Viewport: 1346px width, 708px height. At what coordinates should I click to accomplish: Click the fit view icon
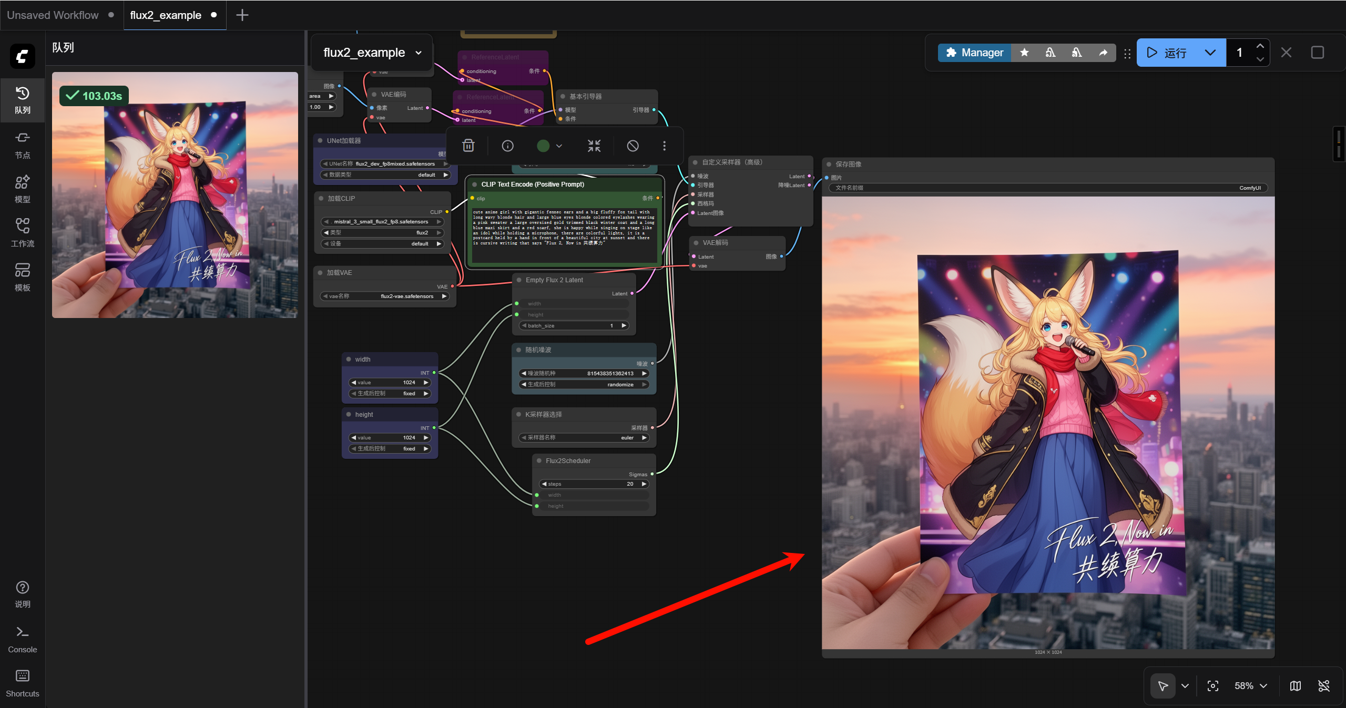click(x=1212, y=686)
